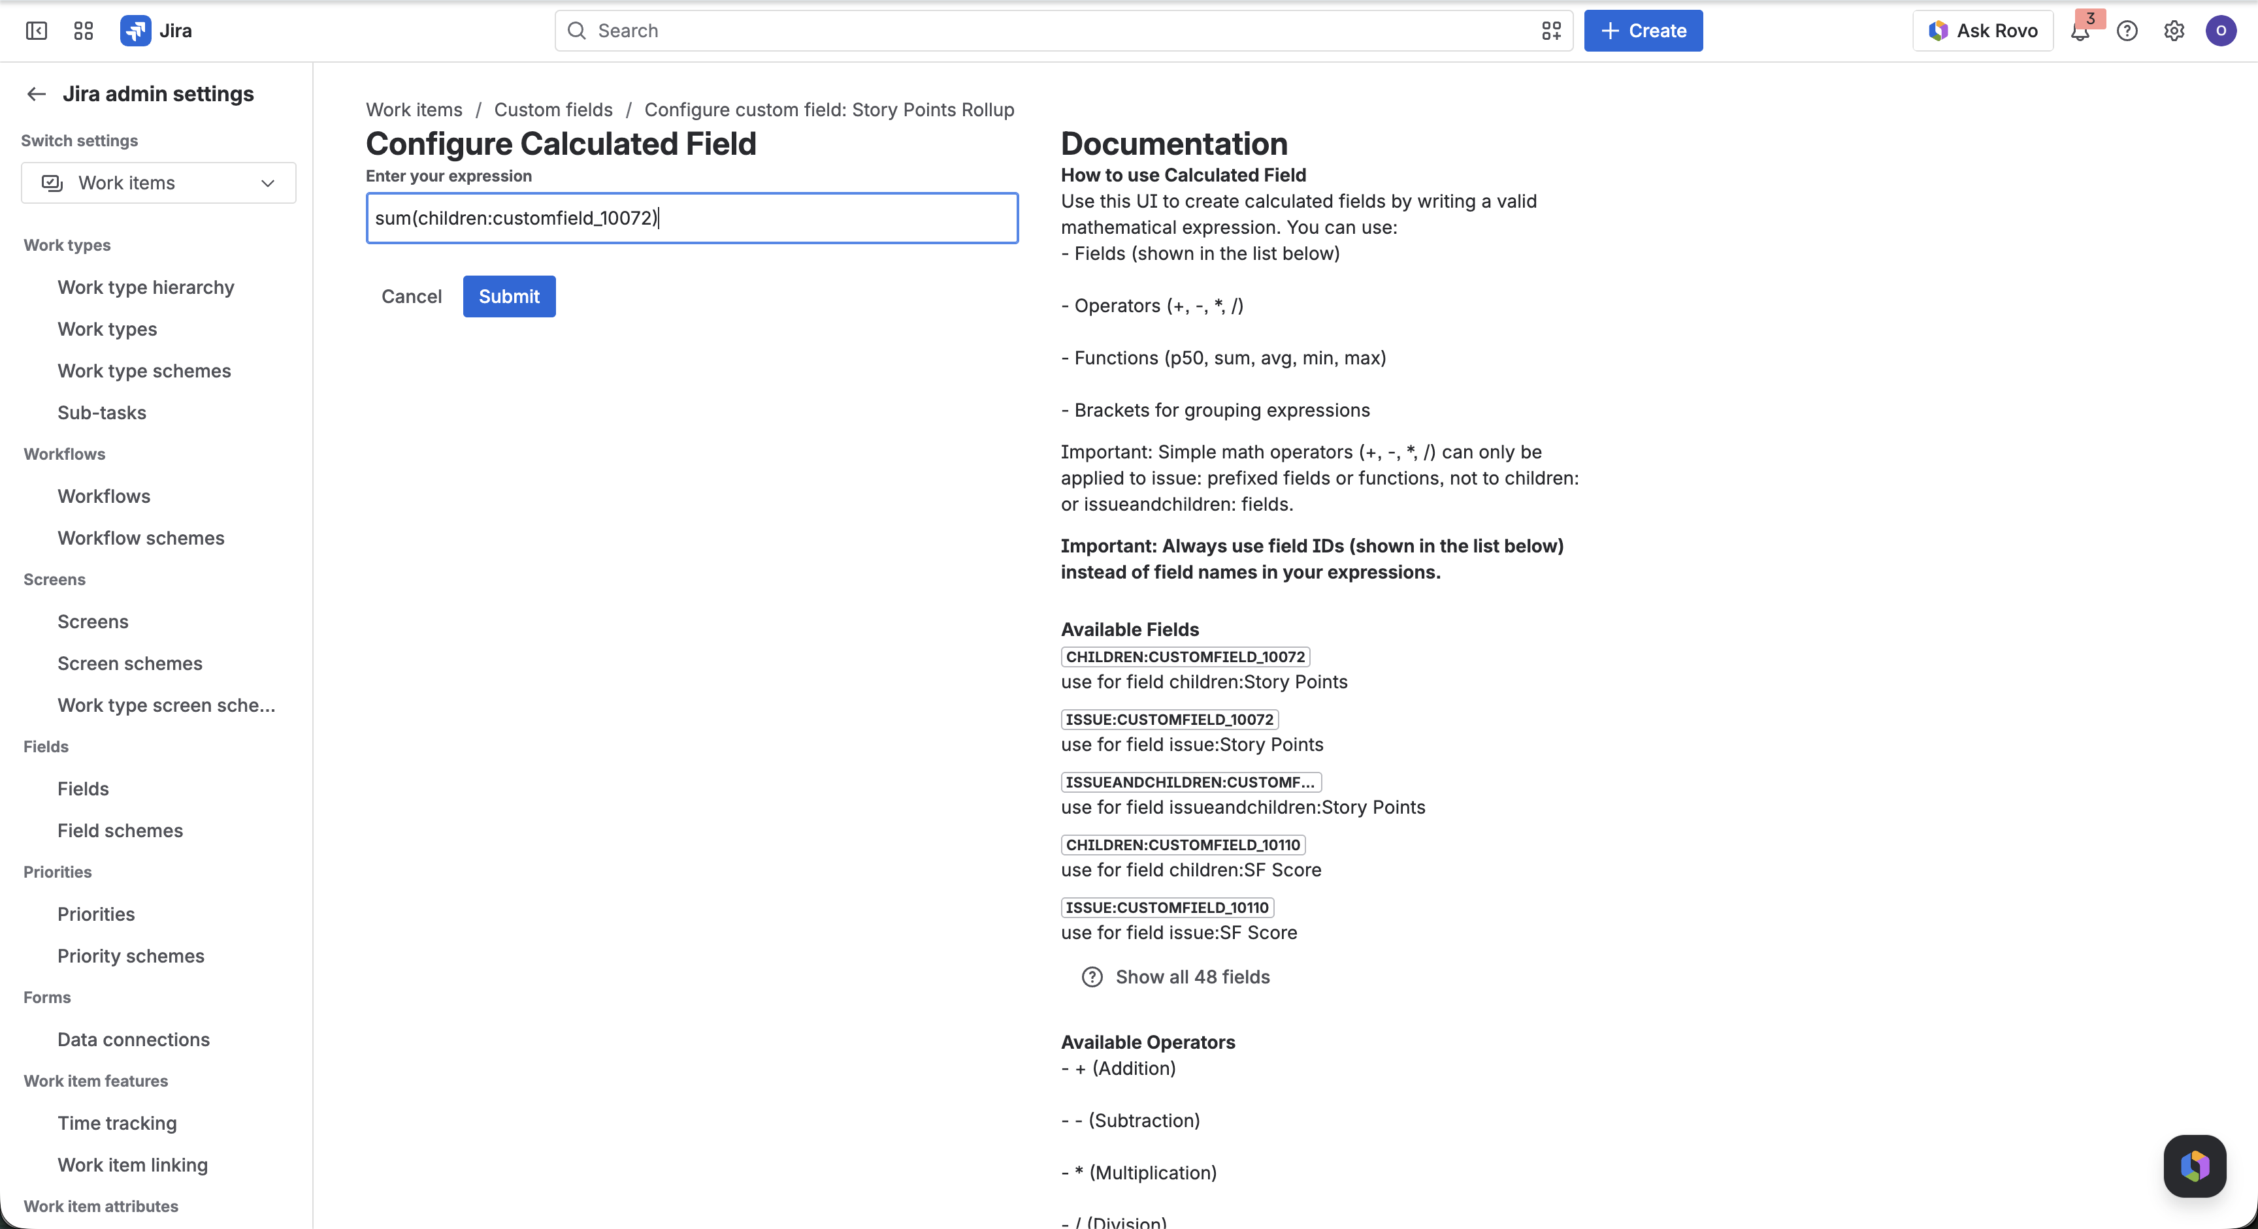2258x1229 pixels.
Task: Open Screens sidebar item
Action: tap(93, 621)
